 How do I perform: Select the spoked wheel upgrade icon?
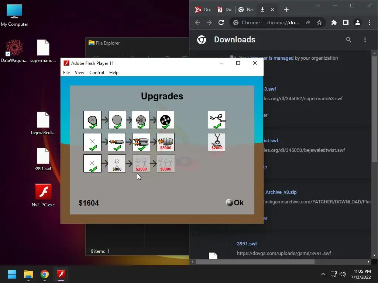(x=141, y=120)
